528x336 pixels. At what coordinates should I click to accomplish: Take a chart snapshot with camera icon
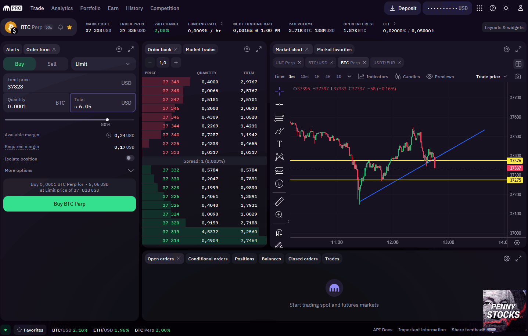coord(518,76)
